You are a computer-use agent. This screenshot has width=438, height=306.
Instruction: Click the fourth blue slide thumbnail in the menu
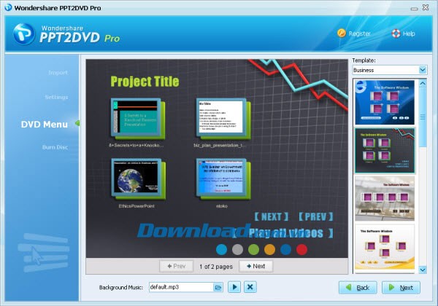coord(223,178)
